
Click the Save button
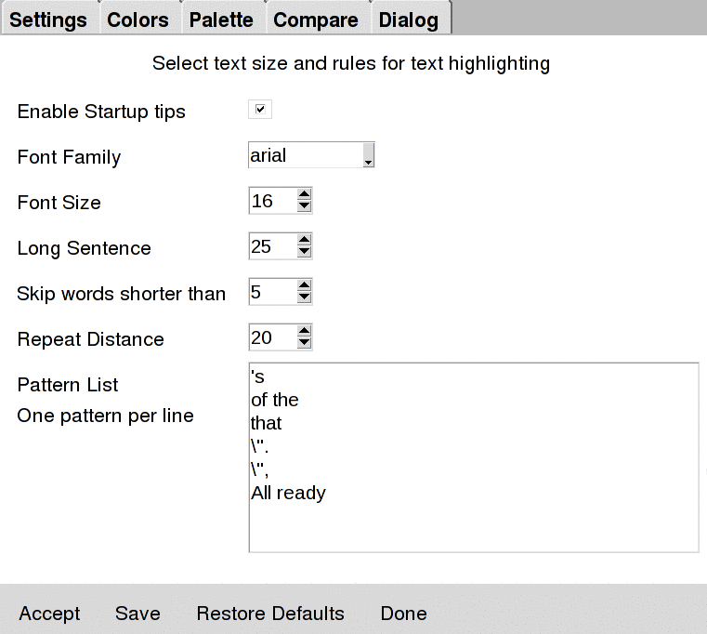(137, 614)
